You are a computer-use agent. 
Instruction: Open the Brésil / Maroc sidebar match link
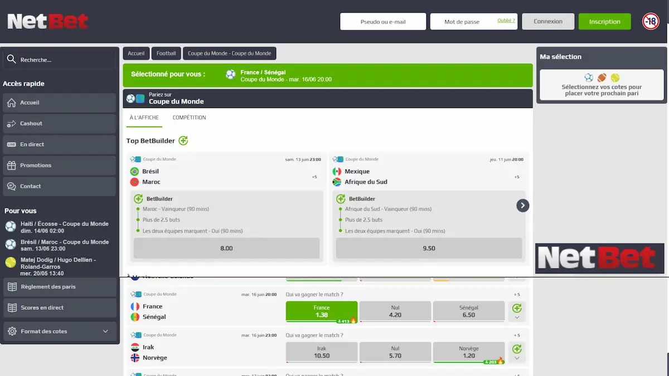tap(64, 245)
